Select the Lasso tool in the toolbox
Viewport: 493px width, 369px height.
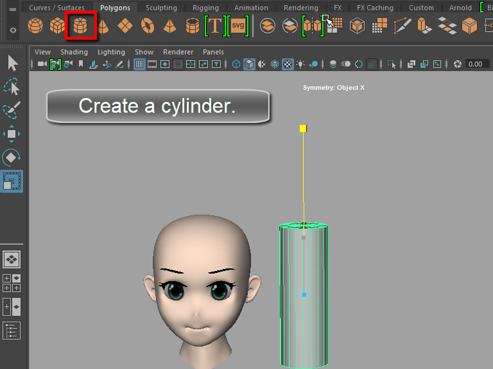[12, 86]
